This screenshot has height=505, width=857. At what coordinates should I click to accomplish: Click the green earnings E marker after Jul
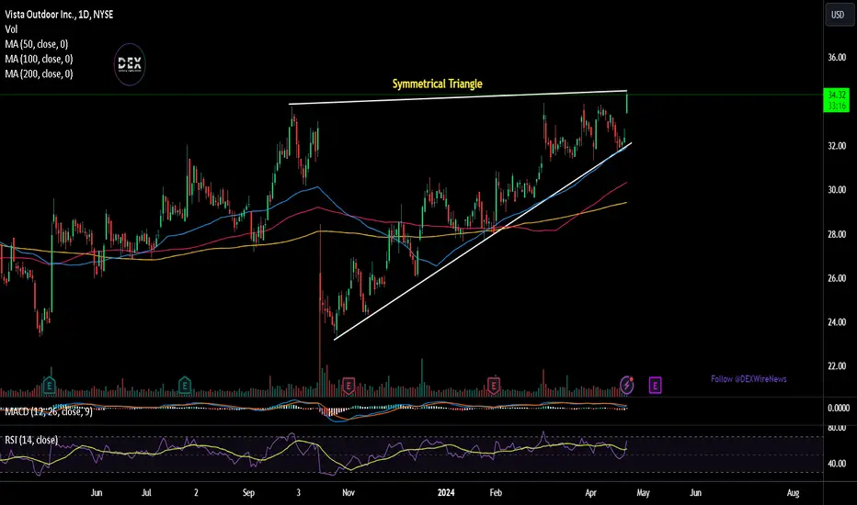coord(185,386)
